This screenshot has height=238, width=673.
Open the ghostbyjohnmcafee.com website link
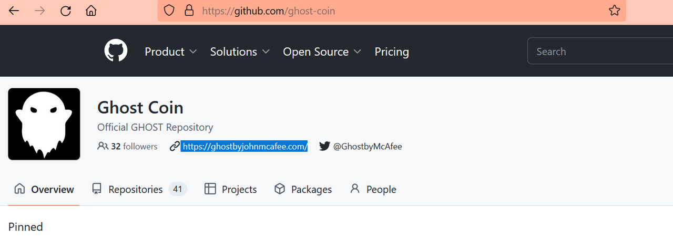[244, 147]
